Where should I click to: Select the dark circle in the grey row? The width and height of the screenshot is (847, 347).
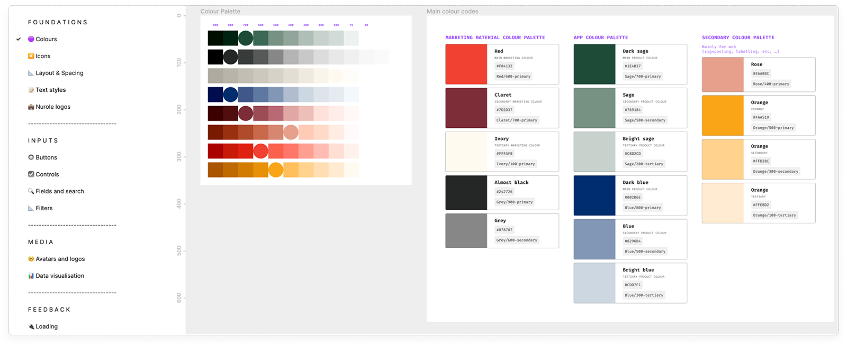click(x=230, y=57)
